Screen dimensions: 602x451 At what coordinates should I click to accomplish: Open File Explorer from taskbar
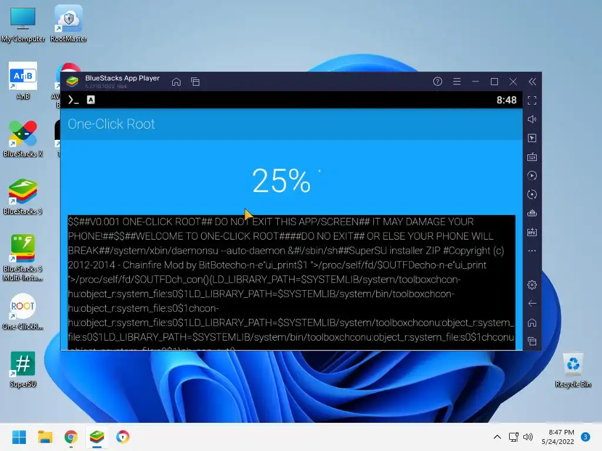click(45, 437)
